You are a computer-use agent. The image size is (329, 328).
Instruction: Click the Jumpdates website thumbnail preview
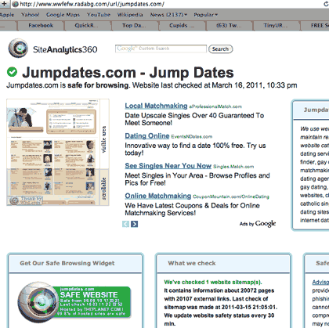click(x=58, y=153)
